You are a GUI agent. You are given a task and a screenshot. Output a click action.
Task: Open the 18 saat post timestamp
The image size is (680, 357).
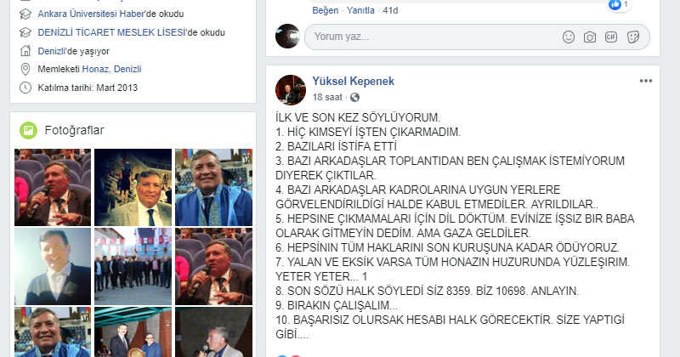coord(327,97)
